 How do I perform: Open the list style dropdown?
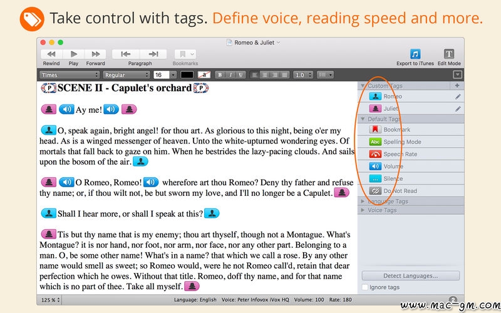(x=325, y=74)
